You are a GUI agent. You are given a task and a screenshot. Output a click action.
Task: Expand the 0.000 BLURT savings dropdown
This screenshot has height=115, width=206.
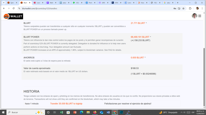coord(138,57)
